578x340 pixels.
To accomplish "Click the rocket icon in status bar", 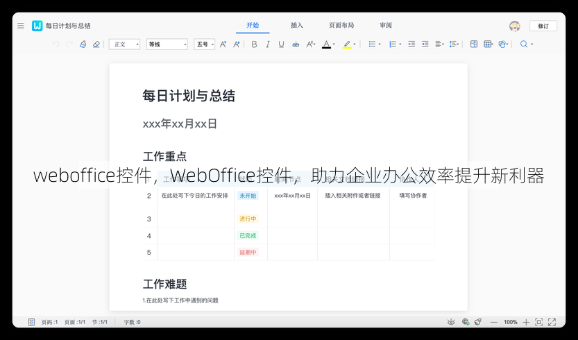I will [x=478, y=322].
